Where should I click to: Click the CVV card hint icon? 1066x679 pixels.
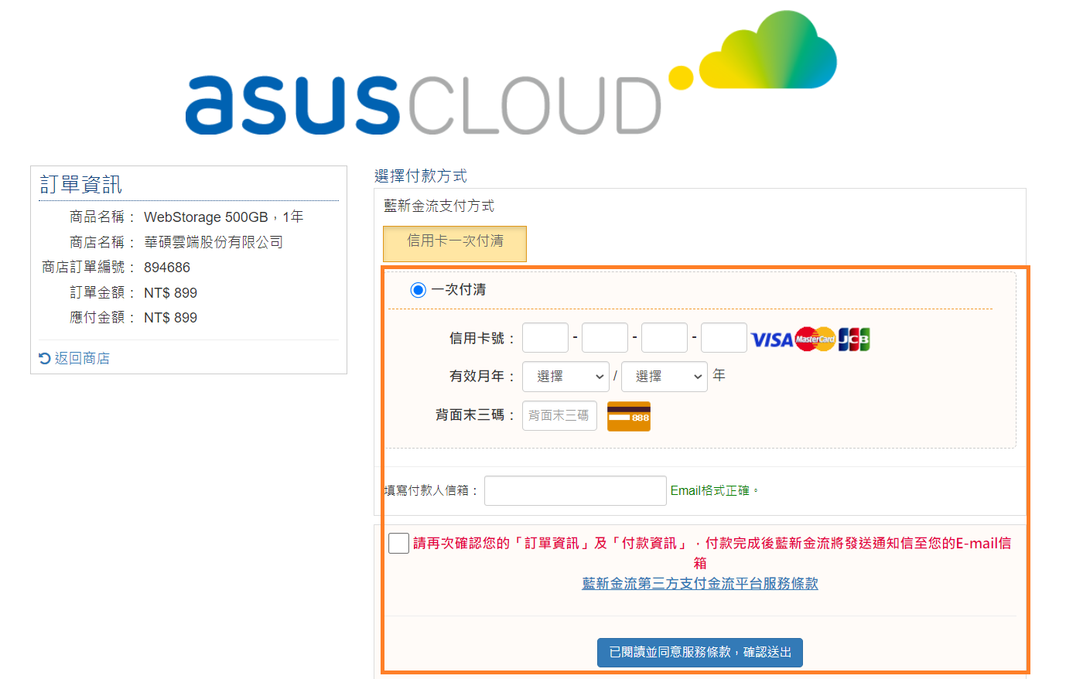[x=628, y=416]
